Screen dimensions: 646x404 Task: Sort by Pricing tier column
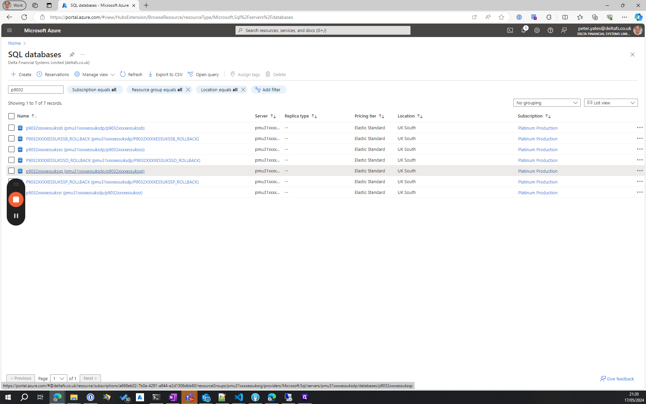pos(369,116)
